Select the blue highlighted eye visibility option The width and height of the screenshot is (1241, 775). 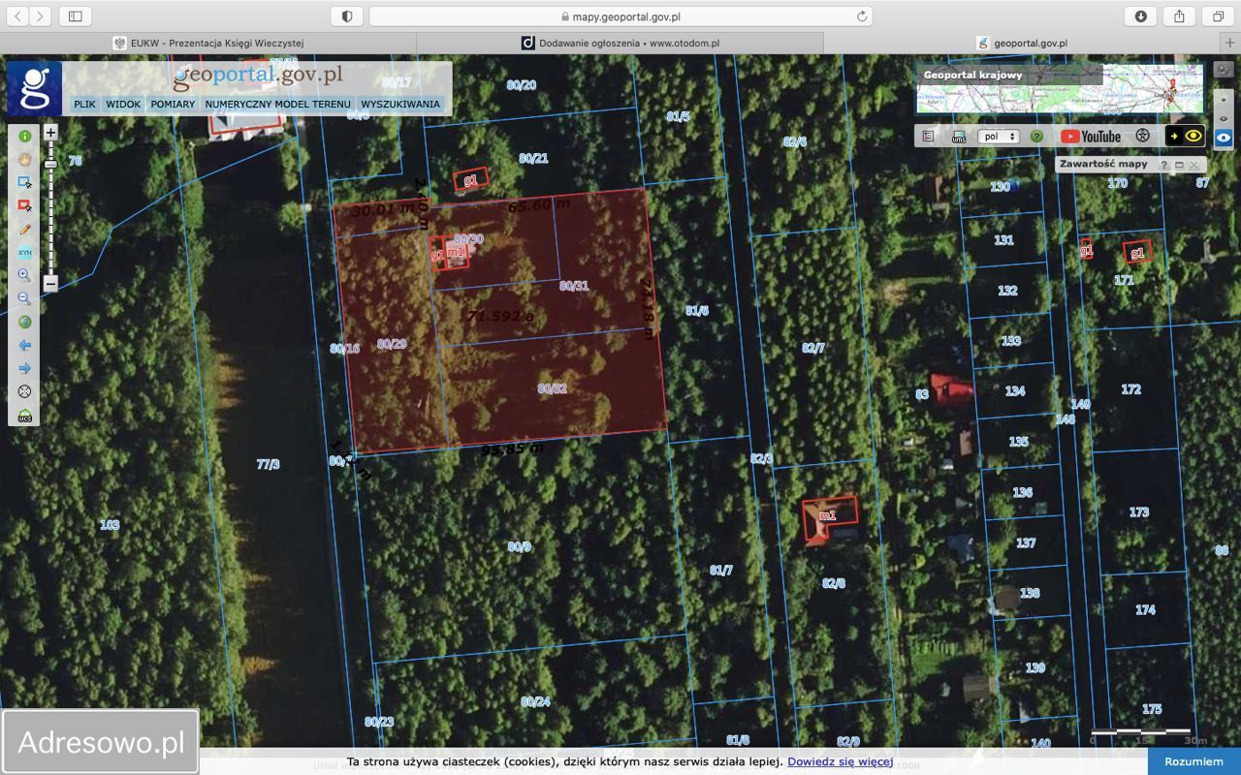coord(1224,138)
